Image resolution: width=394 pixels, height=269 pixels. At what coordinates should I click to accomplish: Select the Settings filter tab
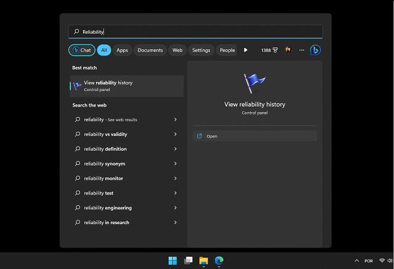(x=201, y=50)
